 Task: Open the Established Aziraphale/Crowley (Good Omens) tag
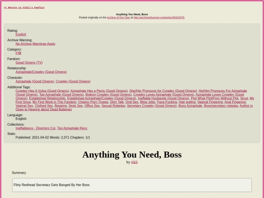click(102, 98)
